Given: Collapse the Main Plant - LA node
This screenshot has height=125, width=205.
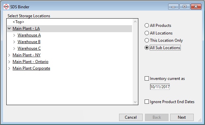Looking at the screenshot, I should (9, 28).
